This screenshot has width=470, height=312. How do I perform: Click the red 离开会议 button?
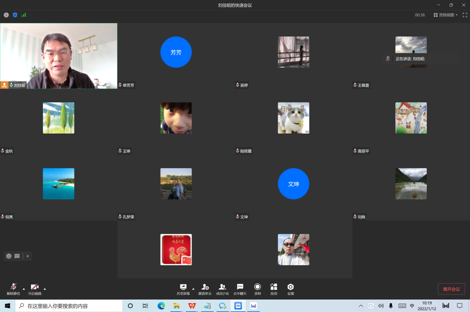pyautogui.click(x=451, y=289)
